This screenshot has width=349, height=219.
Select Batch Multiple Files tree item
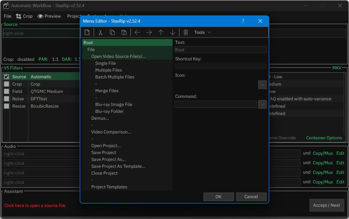(115, 77)
